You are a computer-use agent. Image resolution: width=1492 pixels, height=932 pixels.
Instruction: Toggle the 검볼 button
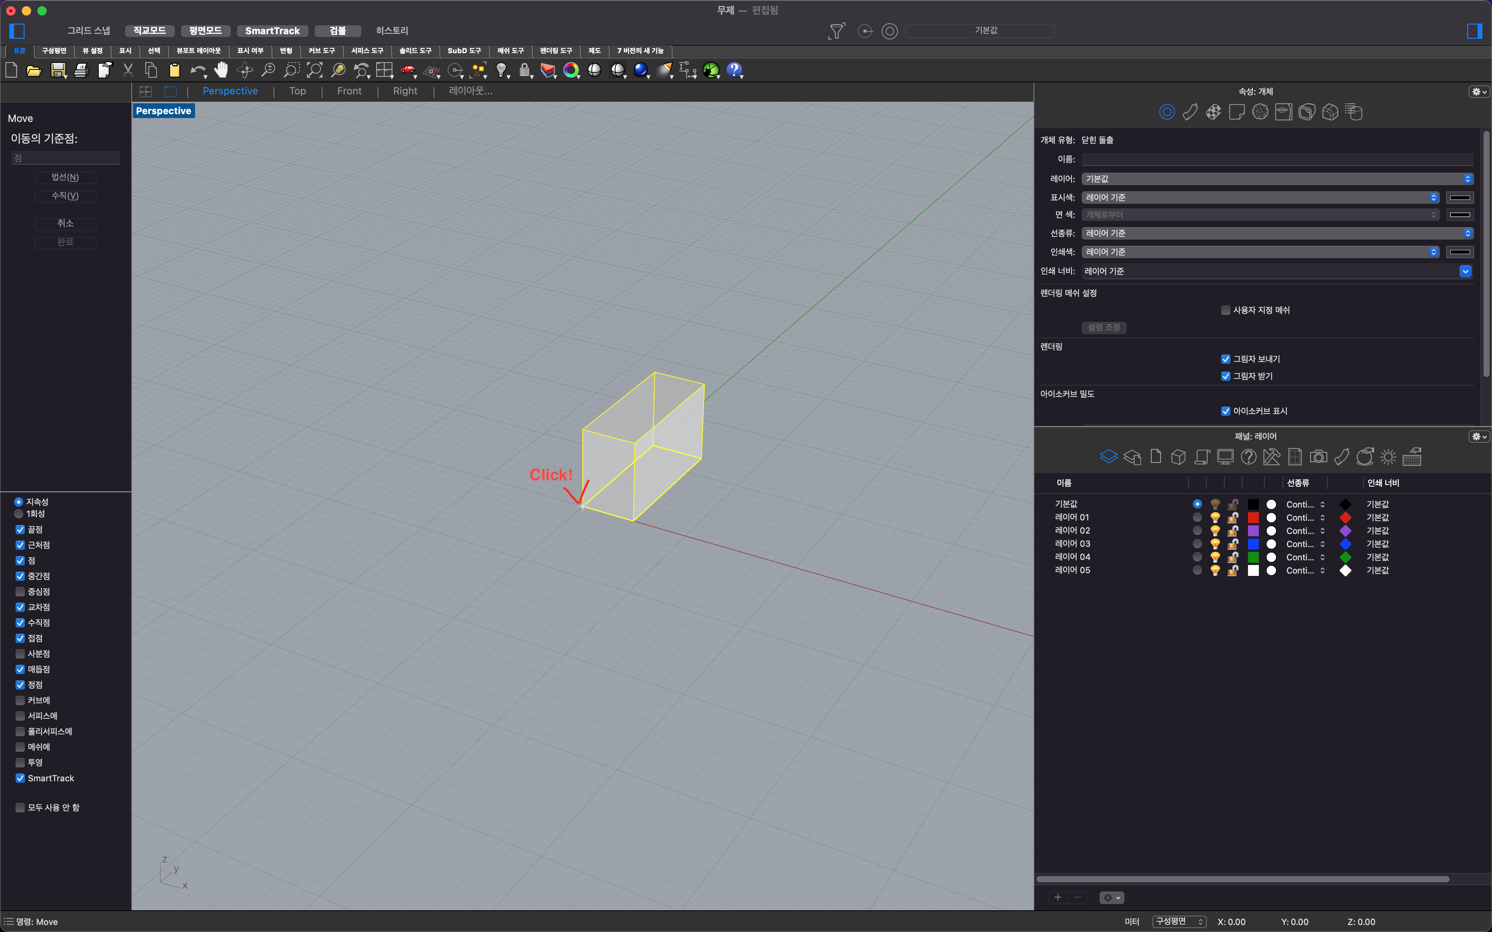pyautogui.click(x=337, y=31)
